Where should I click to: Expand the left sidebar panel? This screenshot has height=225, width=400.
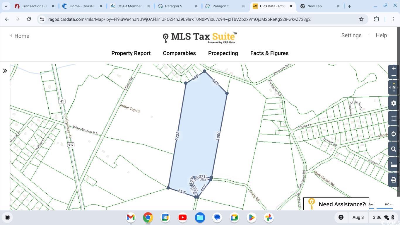(x=5, y=71)
